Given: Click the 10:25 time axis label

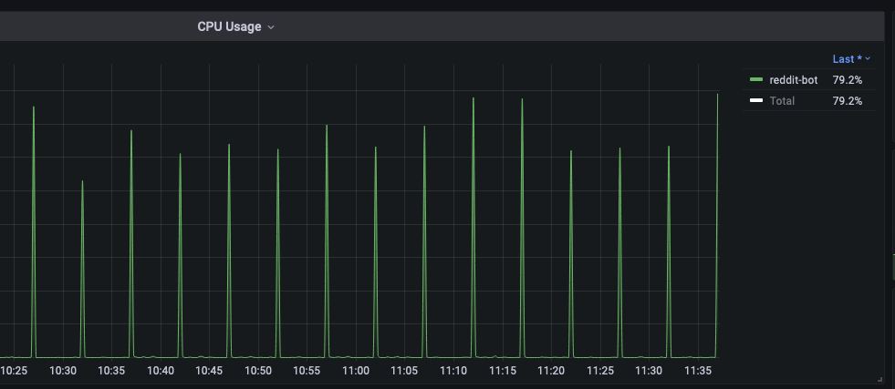Looking at the screenshot, I should tap(14, 371).
